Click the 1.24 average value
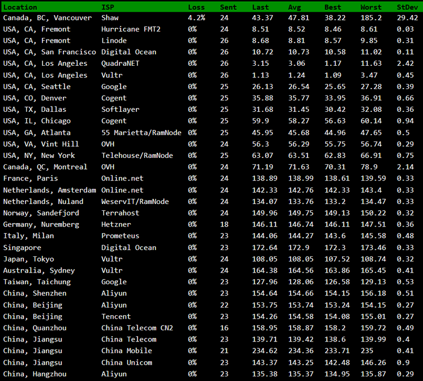 coord(297,75)
